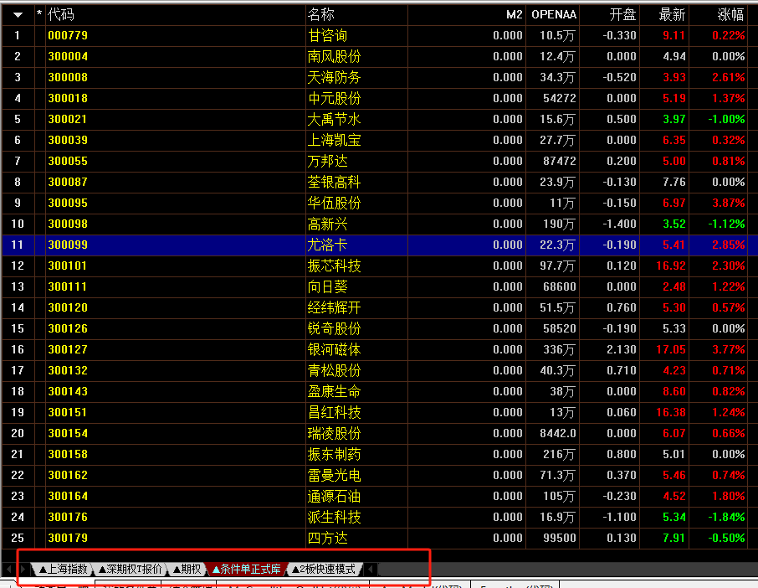
Task: Sort by the 涨幅 column header
Action: click(731, 14)
